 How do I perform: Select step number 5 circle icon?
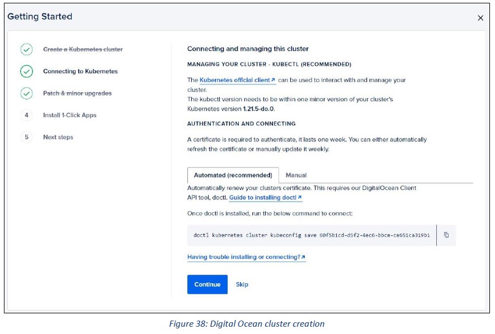click(x=26, y=137)
